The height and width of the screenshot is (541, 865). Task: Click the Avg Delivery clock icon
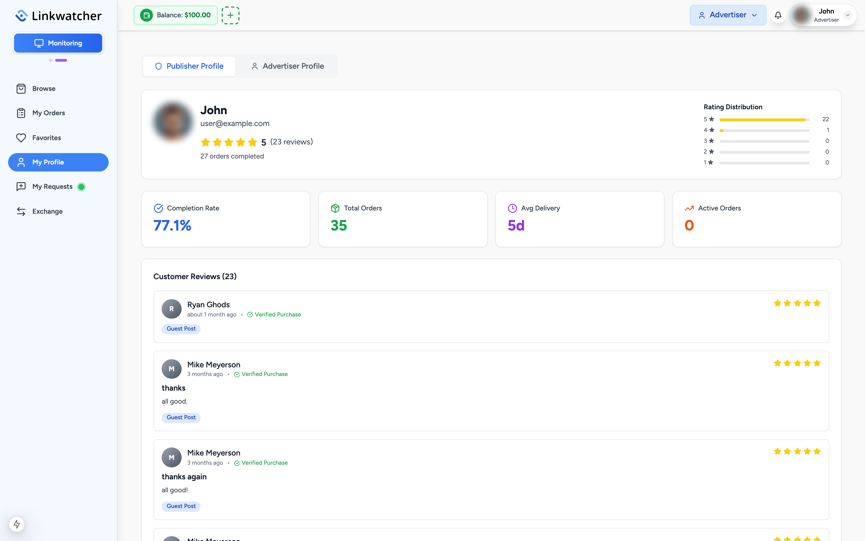pyautogui.click(x=512, y=208)
